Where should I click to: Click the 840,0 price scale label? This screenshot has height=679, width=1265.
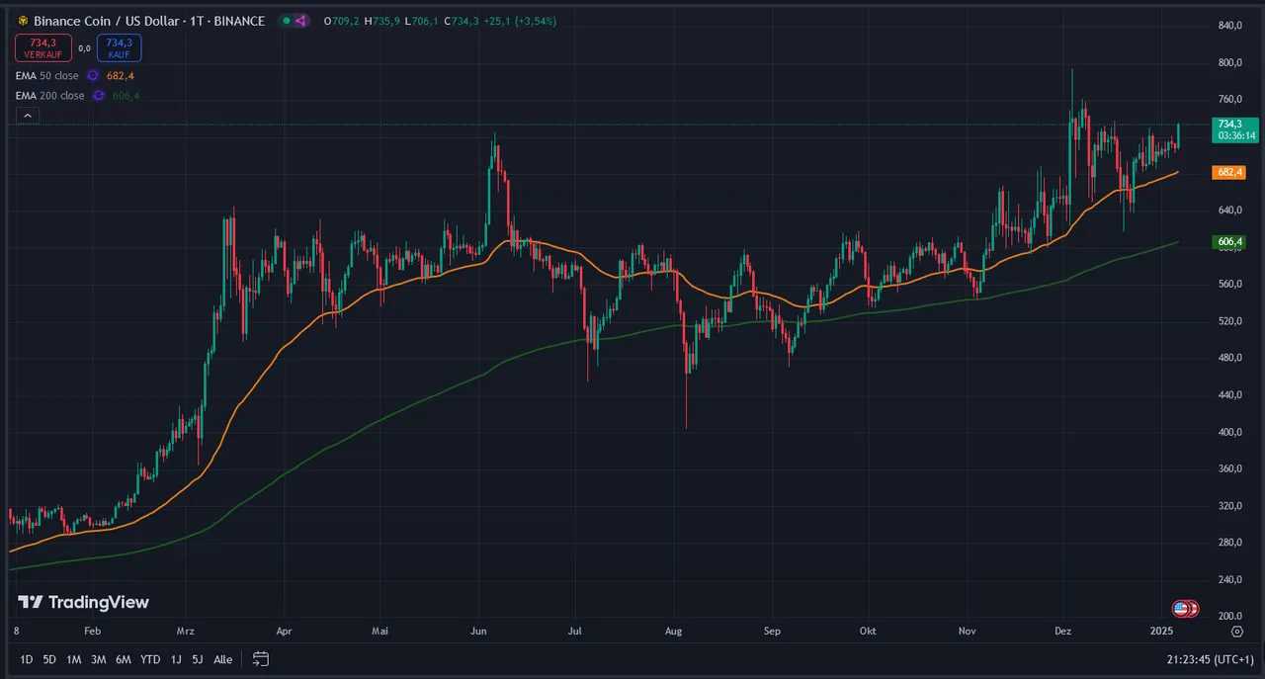click(x=1229, y=26)
